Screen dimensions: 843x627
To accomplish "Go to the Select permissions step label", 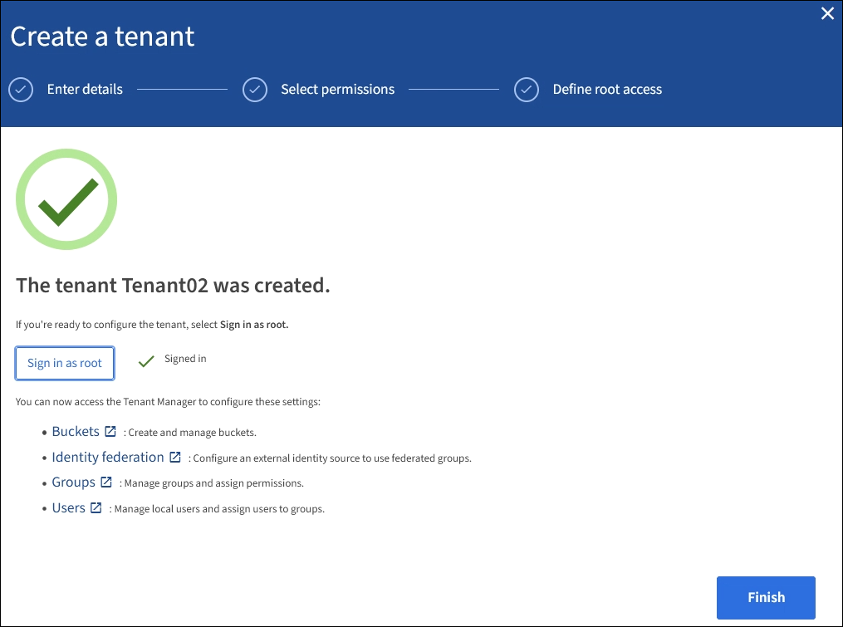I will [x=337, y=90].
